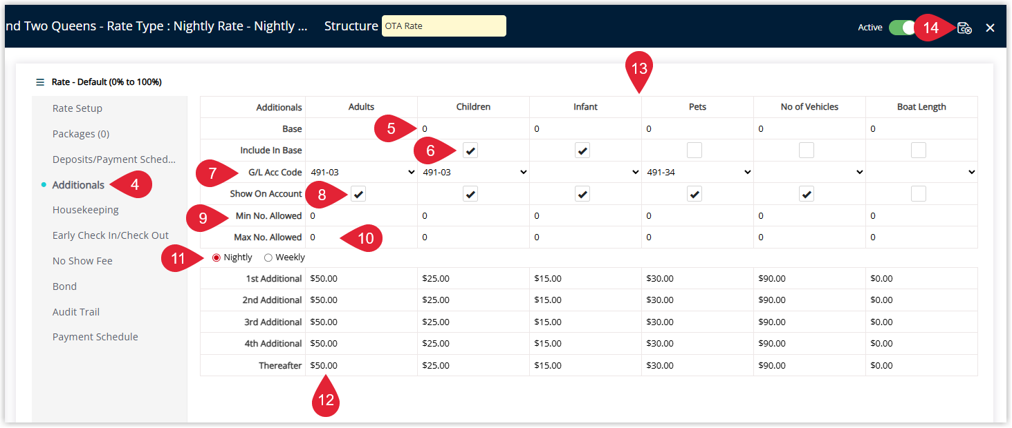Toggle Include In Base for Children
Image resolution: width=1012 pixels, height=428 pixels.
(x=470, y=150)
